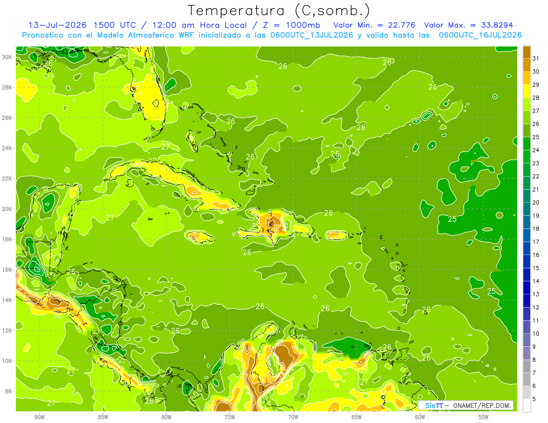This screenshot has width=548, height=423.
Task: Click the teal swatch between legend 19 and 20
Action: 527,209
